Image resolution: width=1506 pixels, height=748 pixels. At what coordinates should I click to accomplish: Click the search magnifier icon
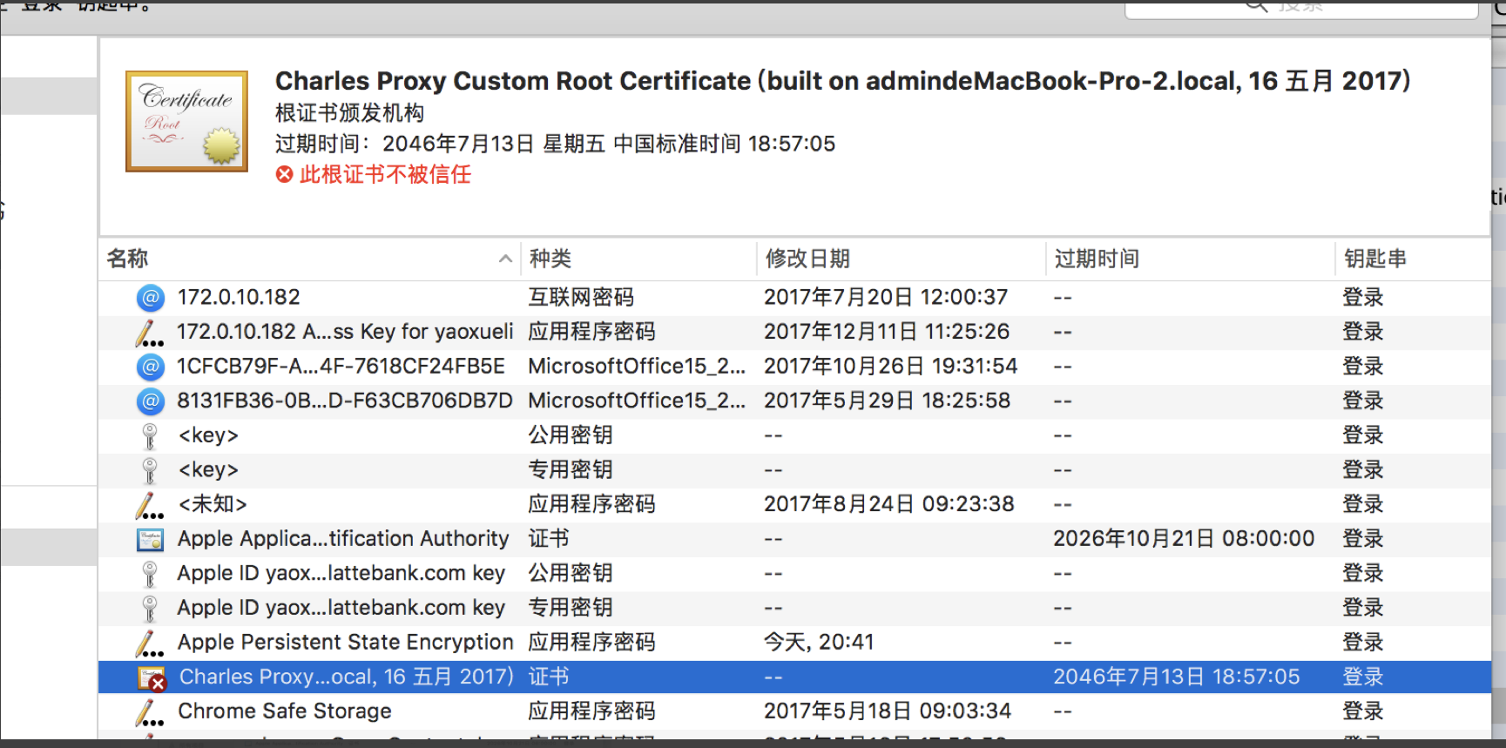pyautogui.click(x=1255, y=6)
